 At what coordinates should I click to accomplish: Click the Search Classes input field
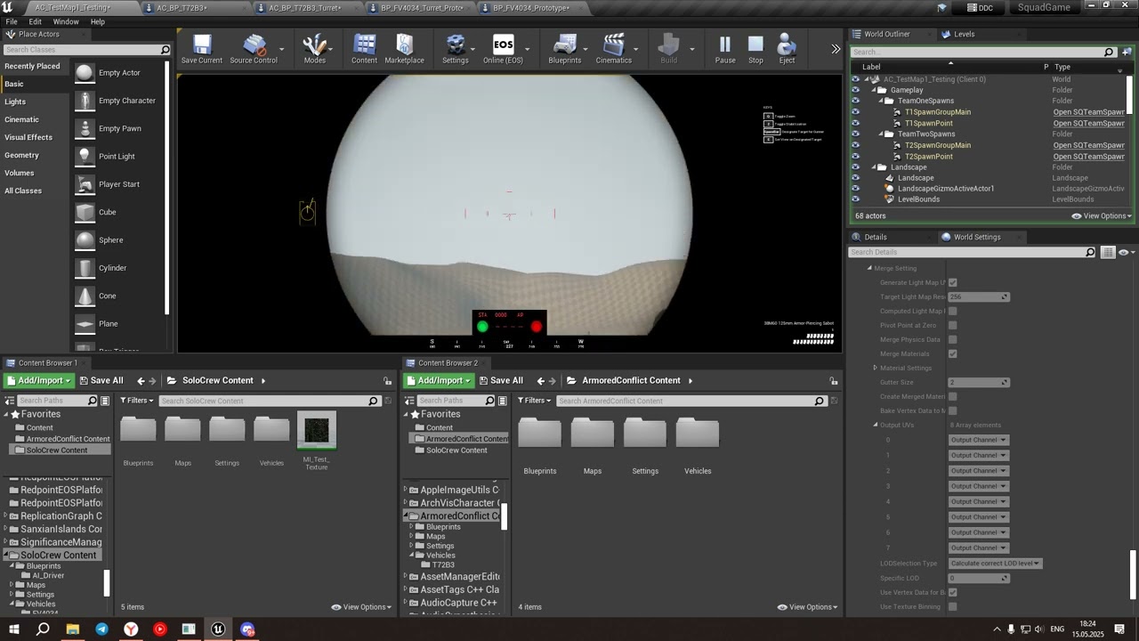pyautogui.click(x=86, y=50)
